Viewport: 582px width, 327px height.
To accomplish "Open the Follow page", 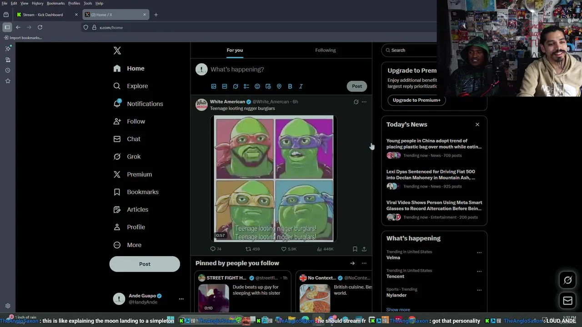I will point(130,121).
